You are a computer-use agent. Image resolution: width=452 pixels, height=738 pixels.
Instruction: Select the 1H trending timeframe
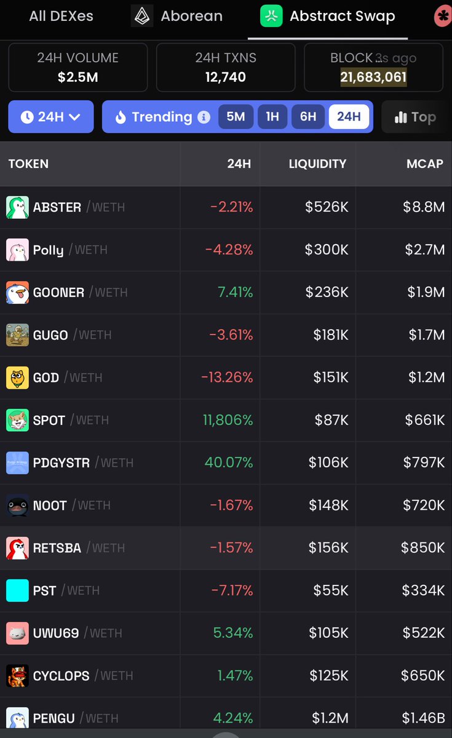point(272,117)
